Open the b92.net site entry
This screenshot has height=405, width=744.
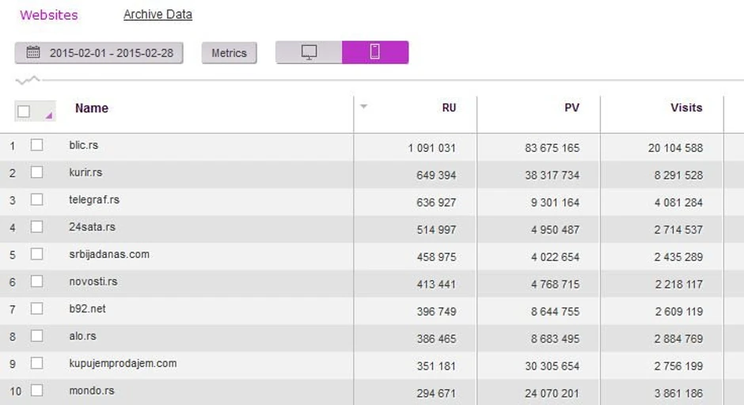point(87,308)
